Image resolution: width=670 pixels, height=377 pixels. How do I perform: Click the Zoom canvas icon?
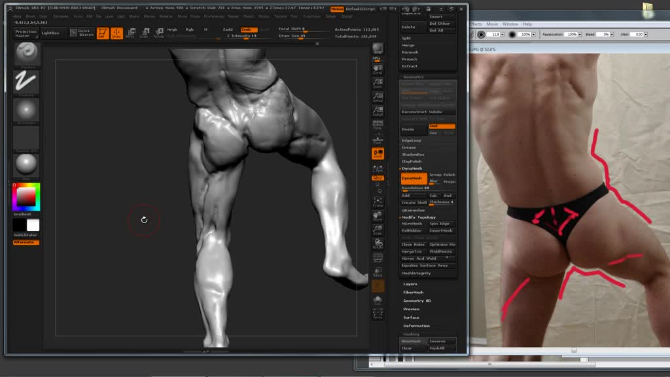(x=378, y=83)
